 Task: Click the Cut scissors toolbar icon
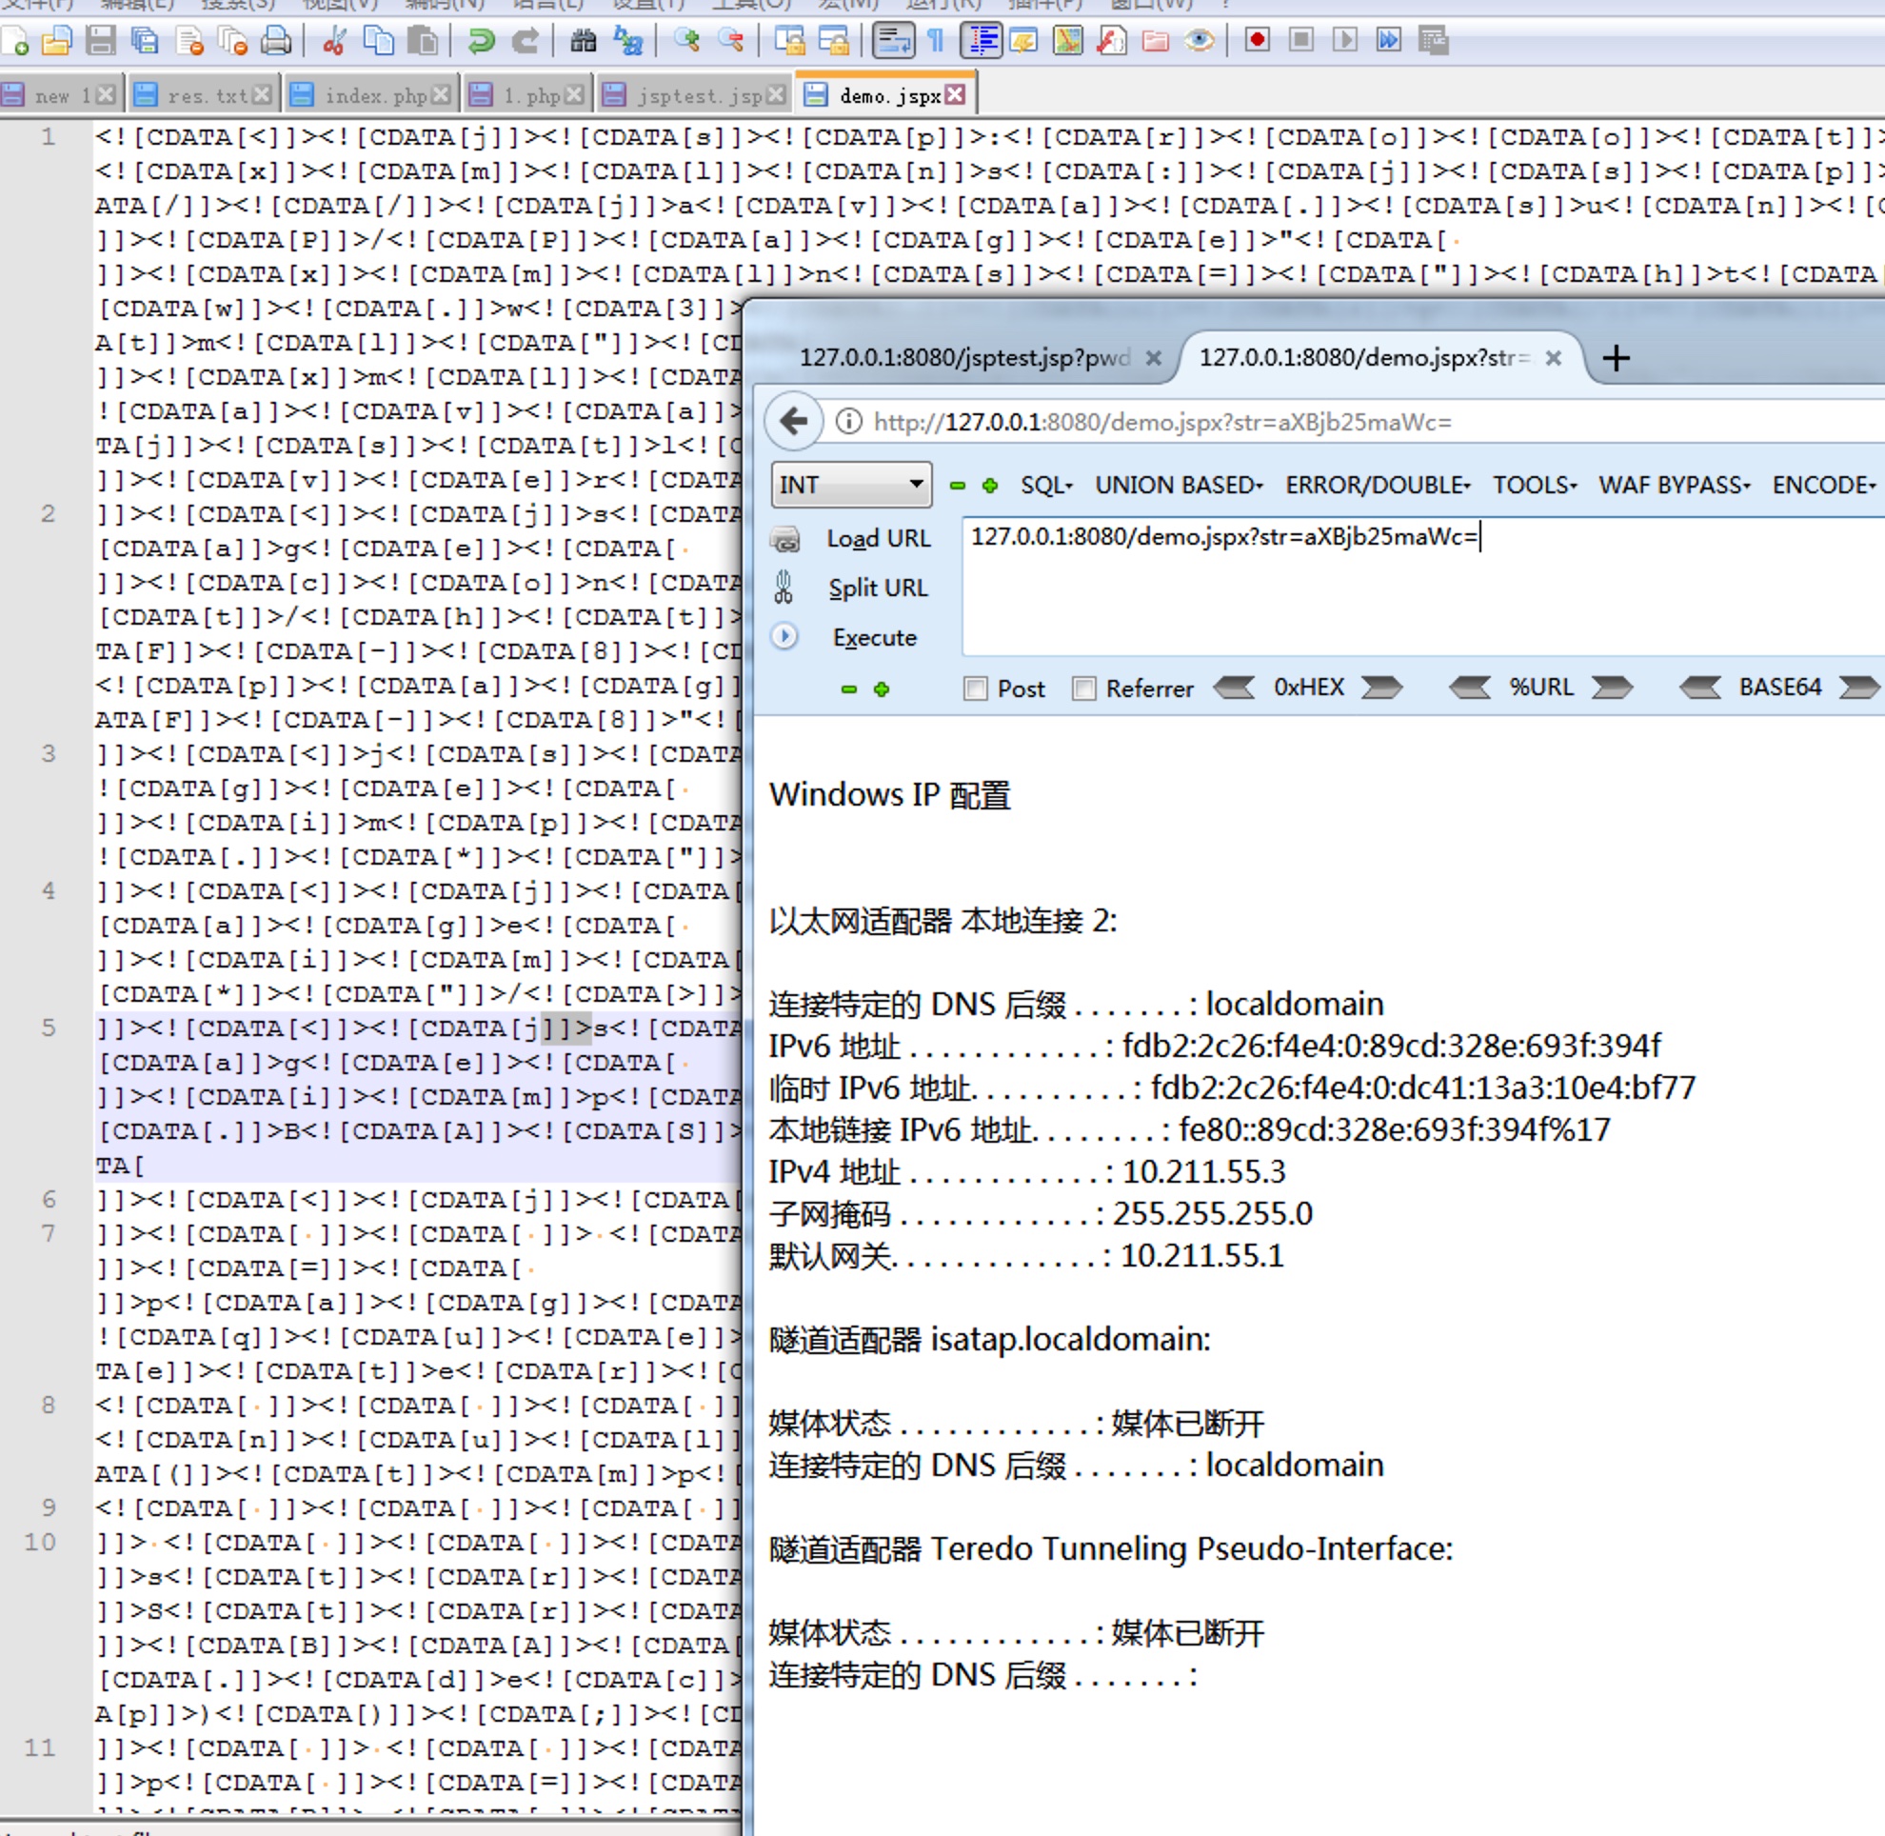334,41
